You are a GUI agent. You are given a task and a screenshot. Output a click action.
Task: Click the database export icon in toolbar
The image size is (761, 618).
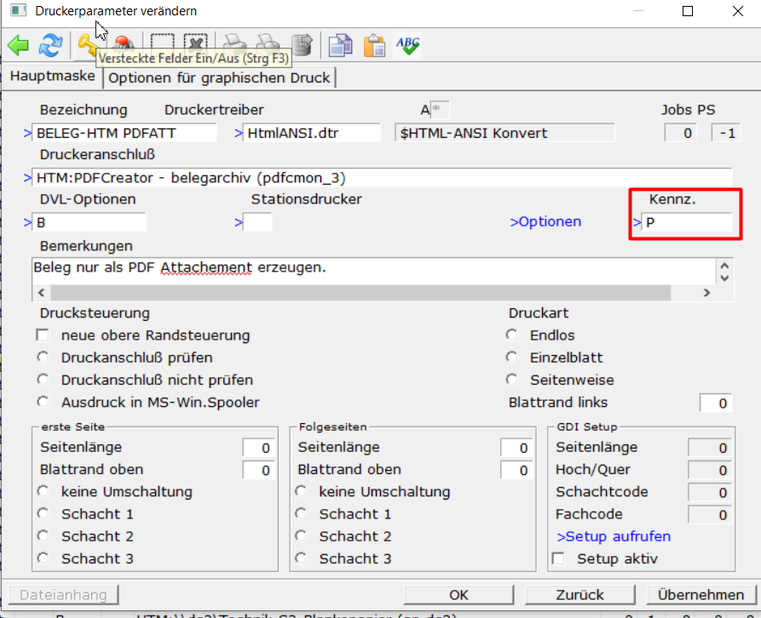coord(301,45)
